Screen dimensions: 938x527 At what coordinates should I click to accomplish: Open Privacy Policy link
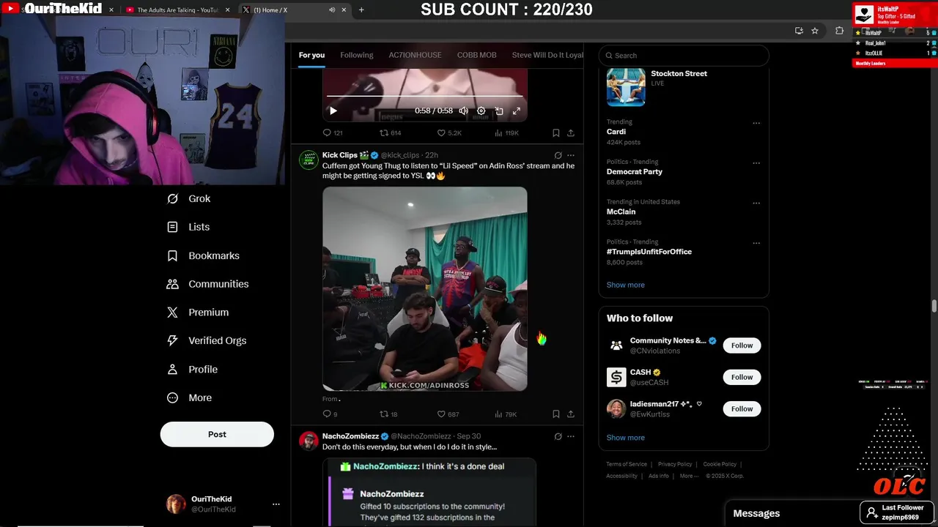(x=675, y=464)
